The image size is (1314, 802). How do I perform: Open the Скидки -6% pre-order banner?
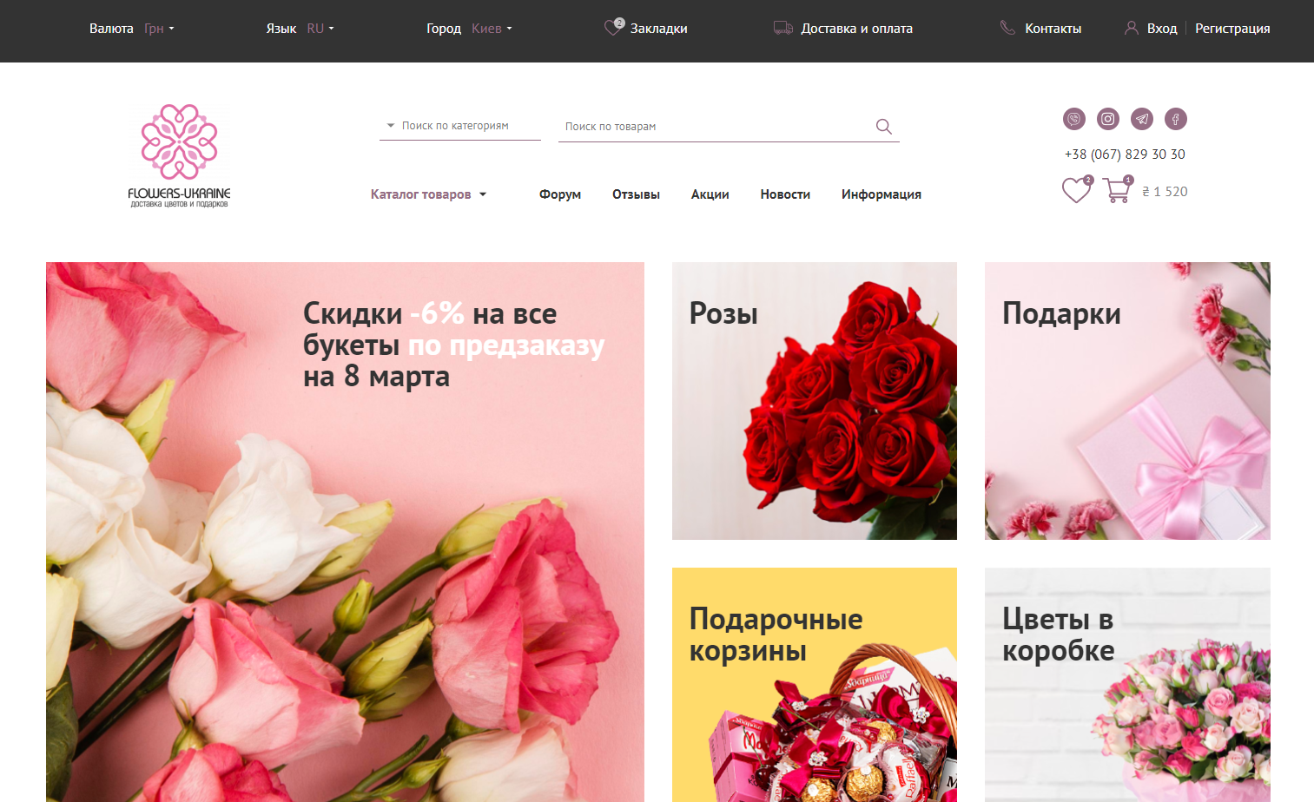click(x=345, y=532)
